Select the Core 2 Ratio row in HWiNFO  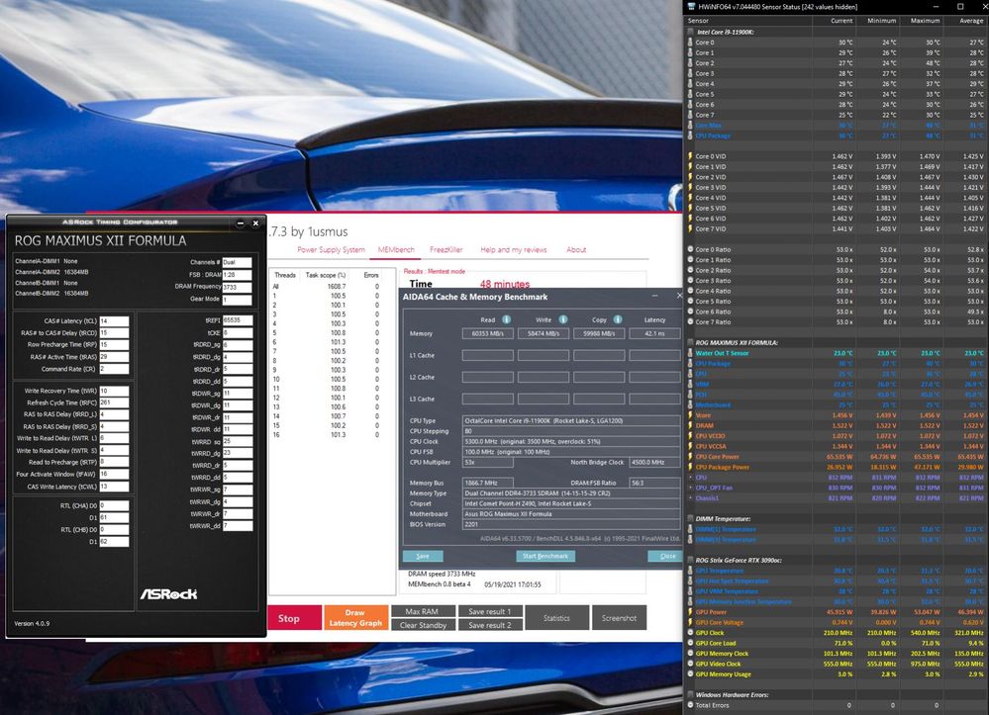[837, 270]
